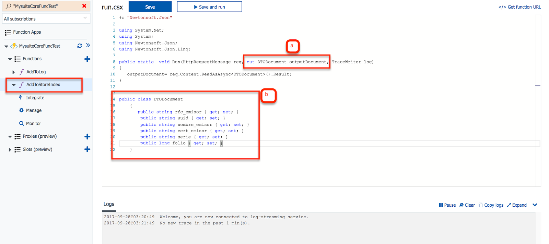Screen dimensions: 549x244
Task: Add a new proxy with plus icon
Action: [87, 136]
